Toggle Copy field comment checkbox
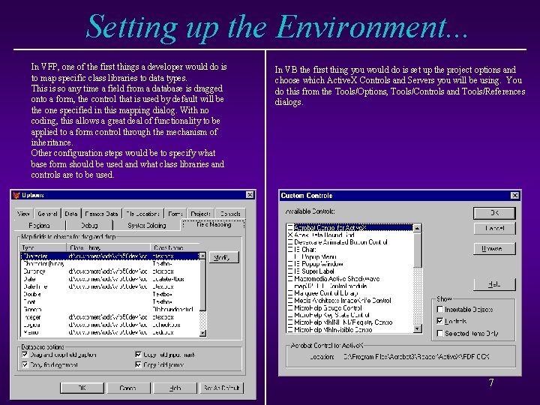This screenshot has width=540, height=405. click(25, 364)
